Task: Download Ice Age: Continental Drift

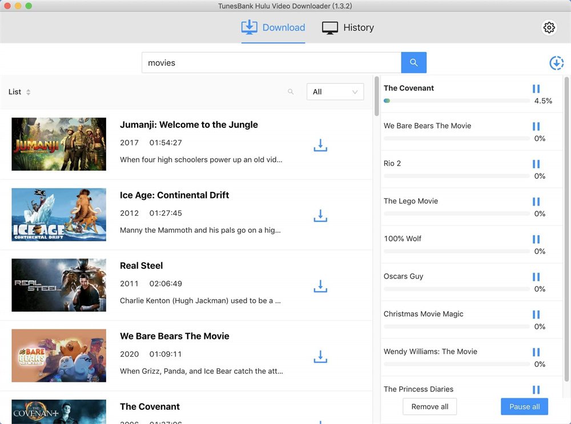Action: (320, 216)
